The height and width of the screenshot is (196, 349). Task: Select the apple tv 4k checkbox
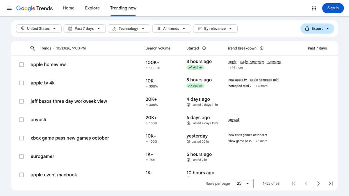[x=22, y=83]
